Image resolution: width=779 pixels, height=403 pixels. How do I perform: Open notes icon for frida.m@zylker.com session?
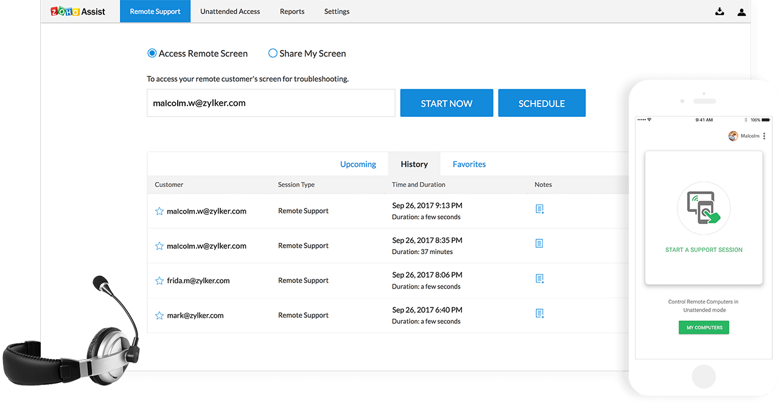click(539, 278)
